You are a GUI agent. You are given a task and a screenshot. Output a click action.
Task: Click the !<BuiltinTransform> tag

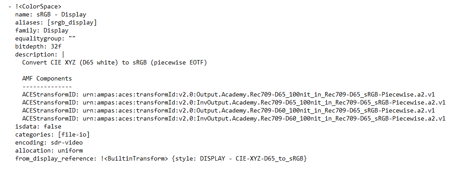point(134,158)
